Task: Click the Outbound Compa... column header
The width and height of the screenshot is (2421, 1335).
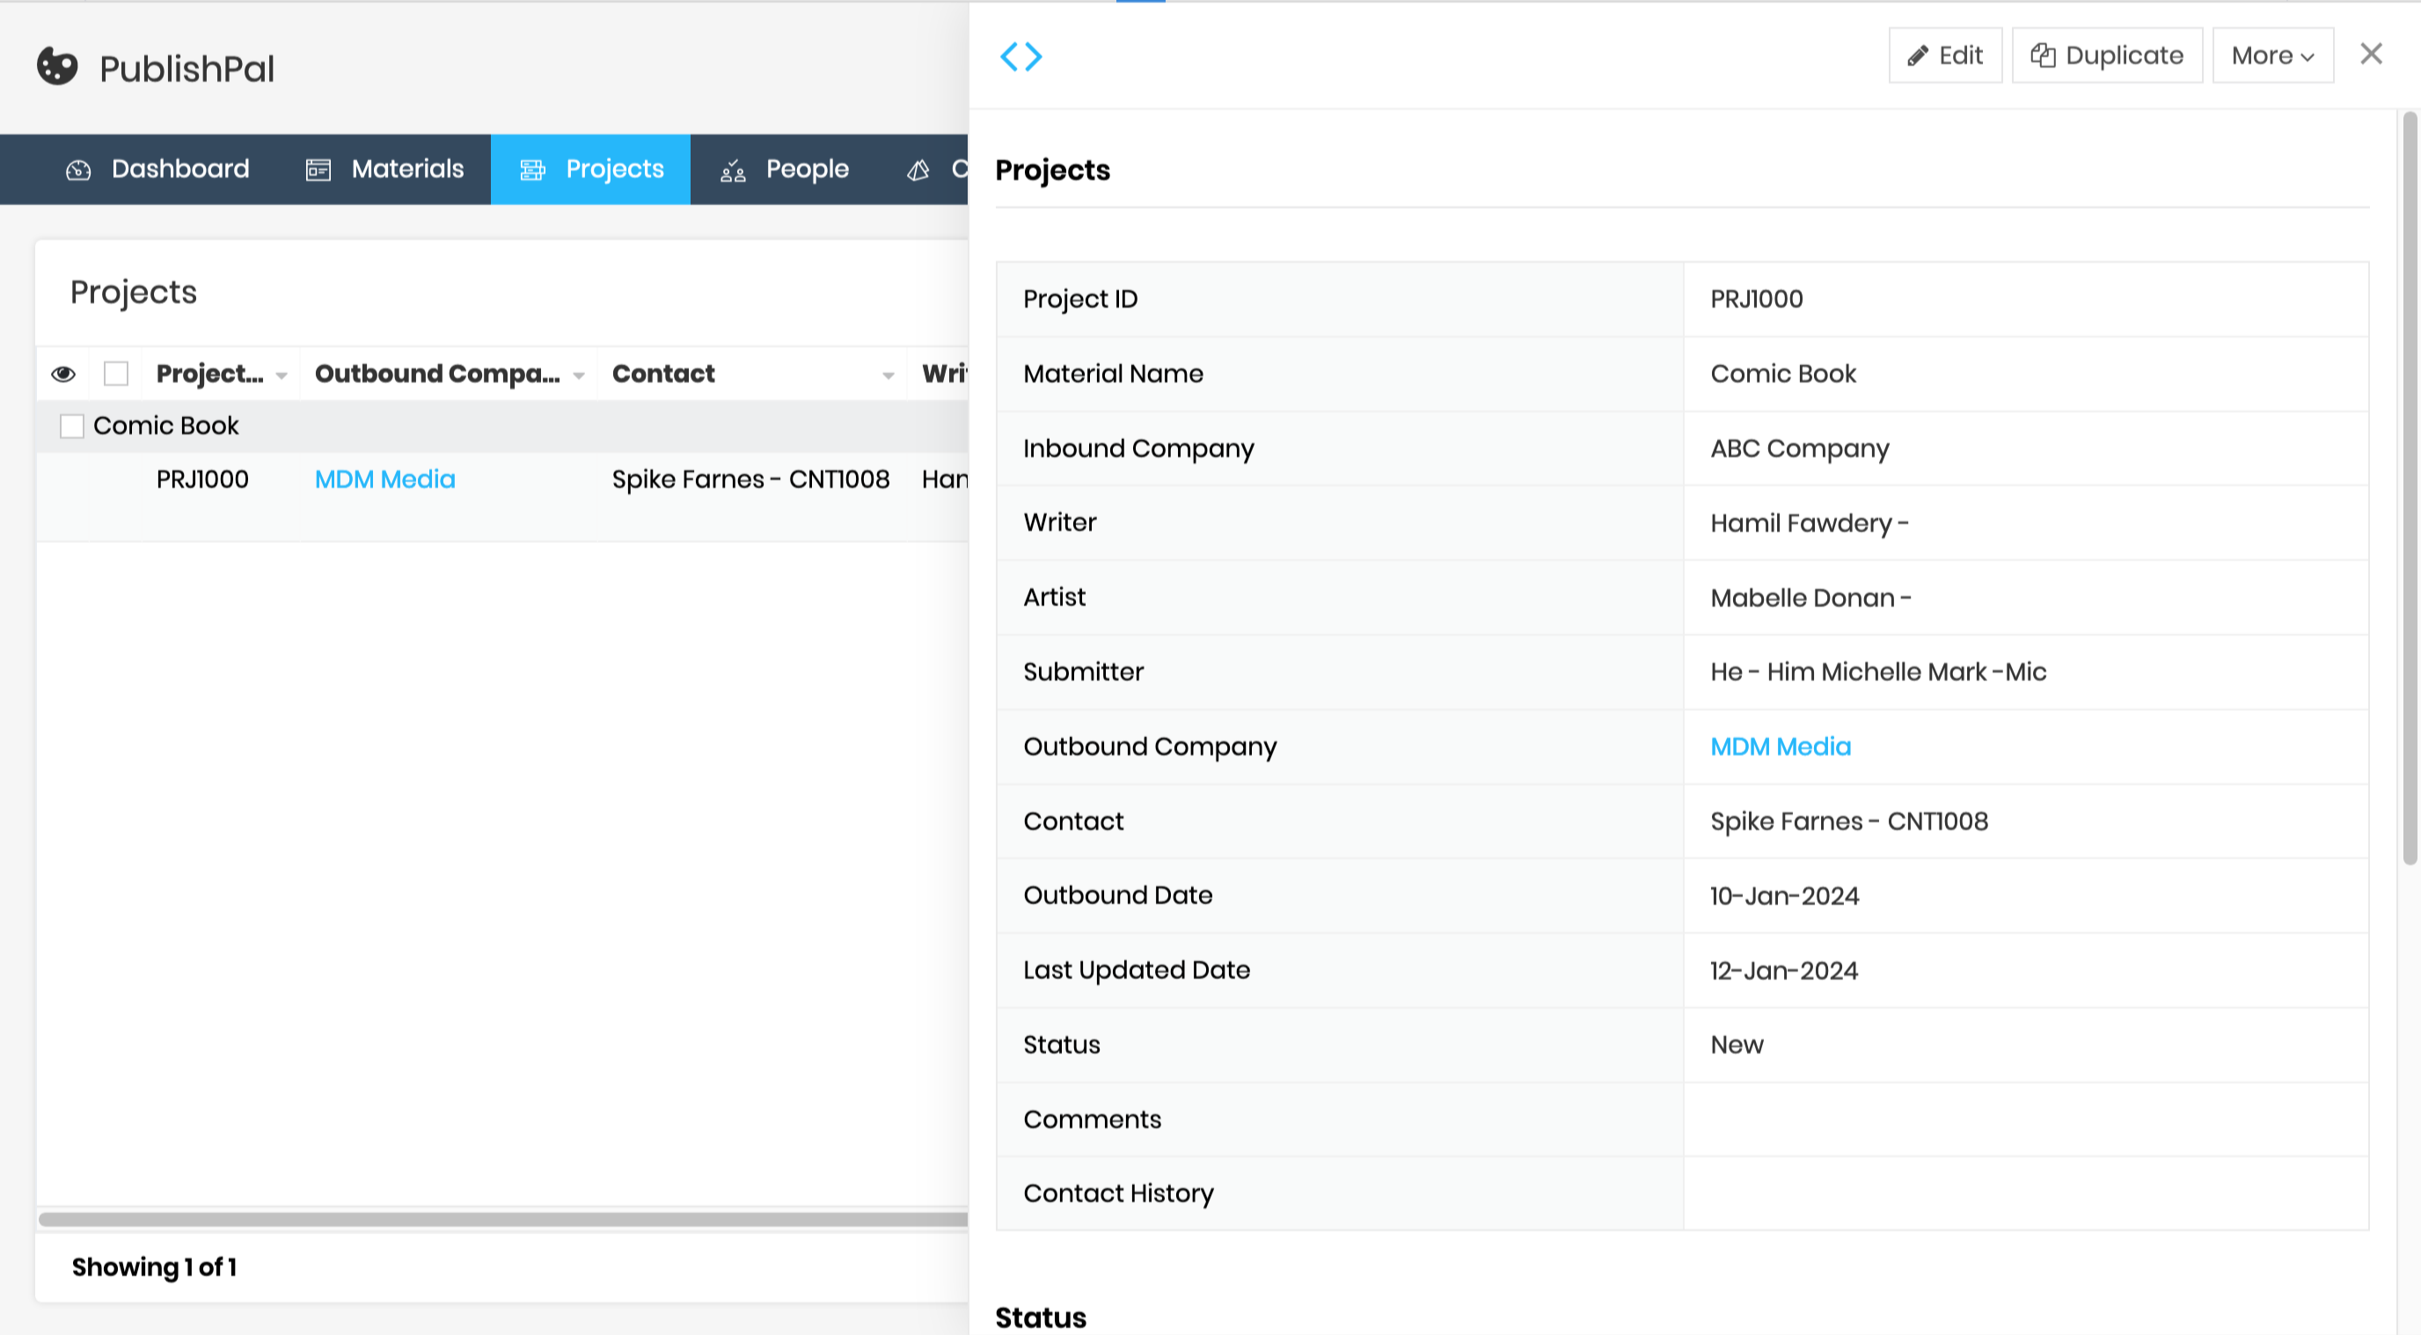Action: 437,374
